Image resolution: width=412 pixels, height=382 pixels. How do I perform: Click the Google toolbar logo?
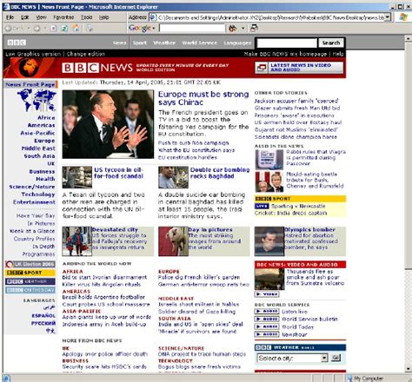pos(140,28)
